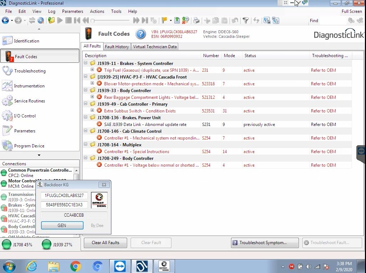Open the Troubleshooting panel
The width and height of the screenshot is (366, 273).
click(40, 71)
